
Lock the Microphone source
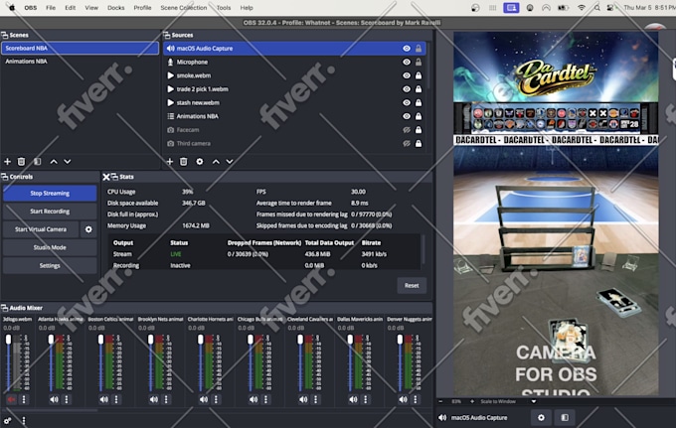pyautogui.click(x=419, y=62)
